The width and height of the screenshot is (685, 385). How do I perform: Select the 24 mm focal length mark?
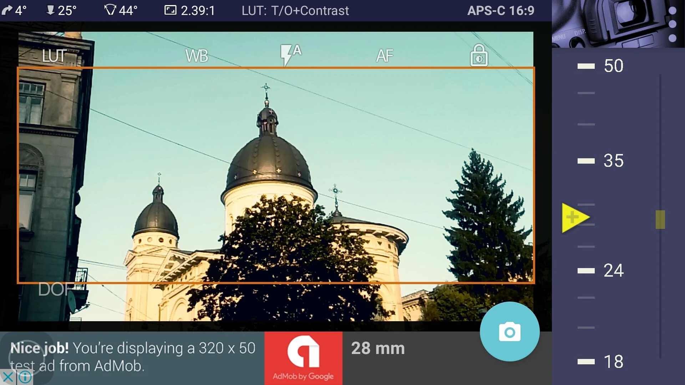click(600, 271)
